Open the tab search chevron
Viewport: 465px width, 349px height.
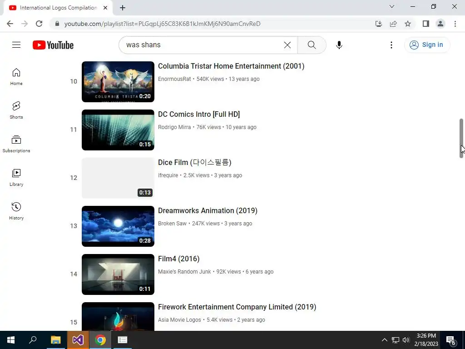[x=392, y=6]
